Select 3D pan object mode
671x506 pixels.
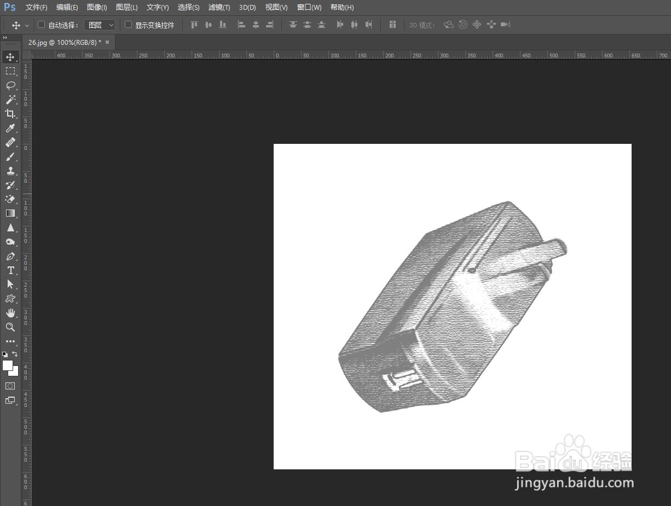click(x=477, y=25)
